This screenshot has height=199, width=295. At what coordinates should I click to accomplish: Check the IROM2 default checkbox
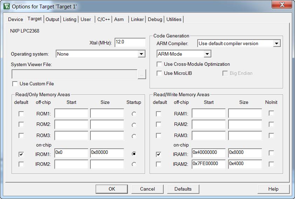[x=21, y=164]
